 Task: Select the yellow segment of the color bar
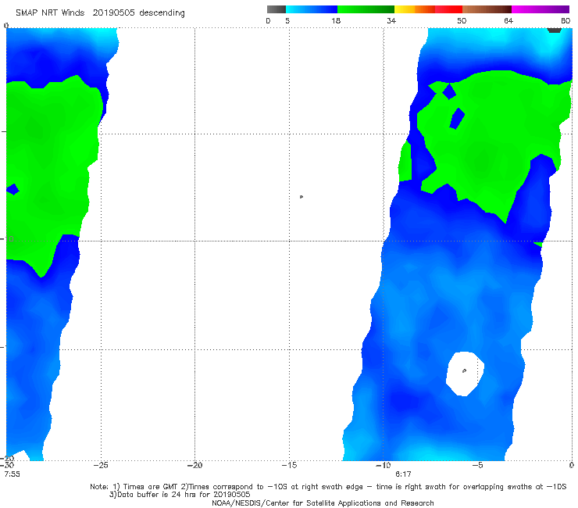405,9
